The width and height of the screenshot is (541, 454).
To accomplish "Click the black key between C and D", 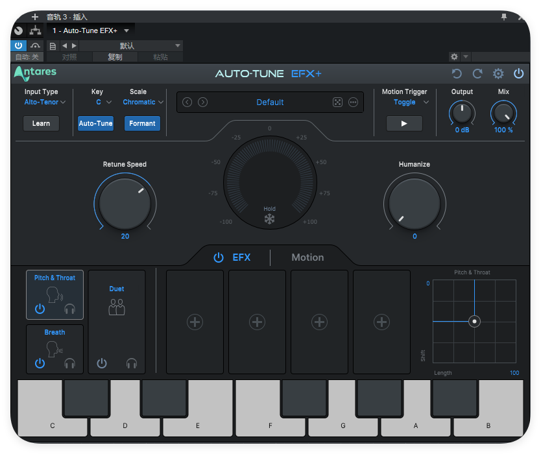I will 86,398.
